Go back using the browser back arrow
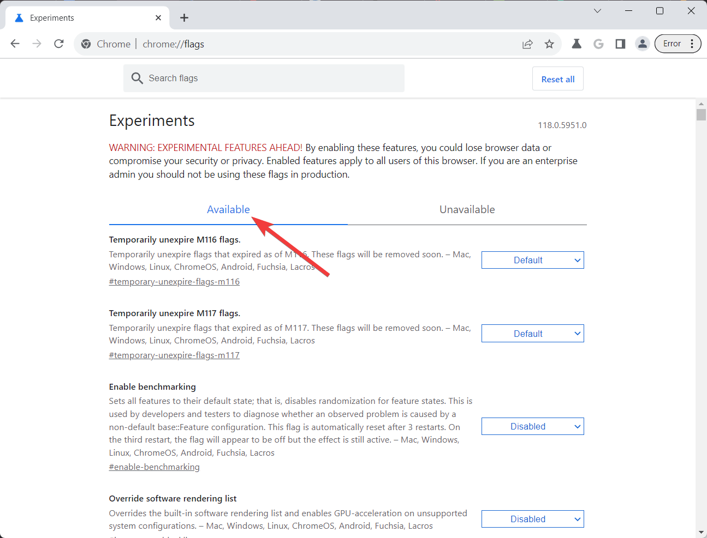Image resolution: width=707 pixels, height=538 pixels. 15,44
